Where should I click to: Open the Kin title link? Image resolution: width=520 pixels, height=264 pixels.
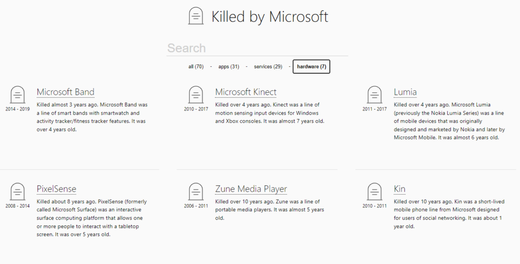coord(400,189)
